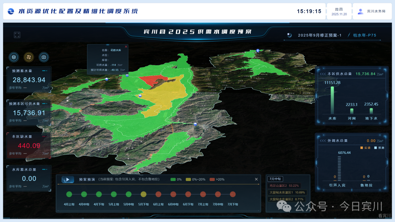Close the 预案预演 timeline panel
Screen dimensions: 395x222
click(256, 179)
